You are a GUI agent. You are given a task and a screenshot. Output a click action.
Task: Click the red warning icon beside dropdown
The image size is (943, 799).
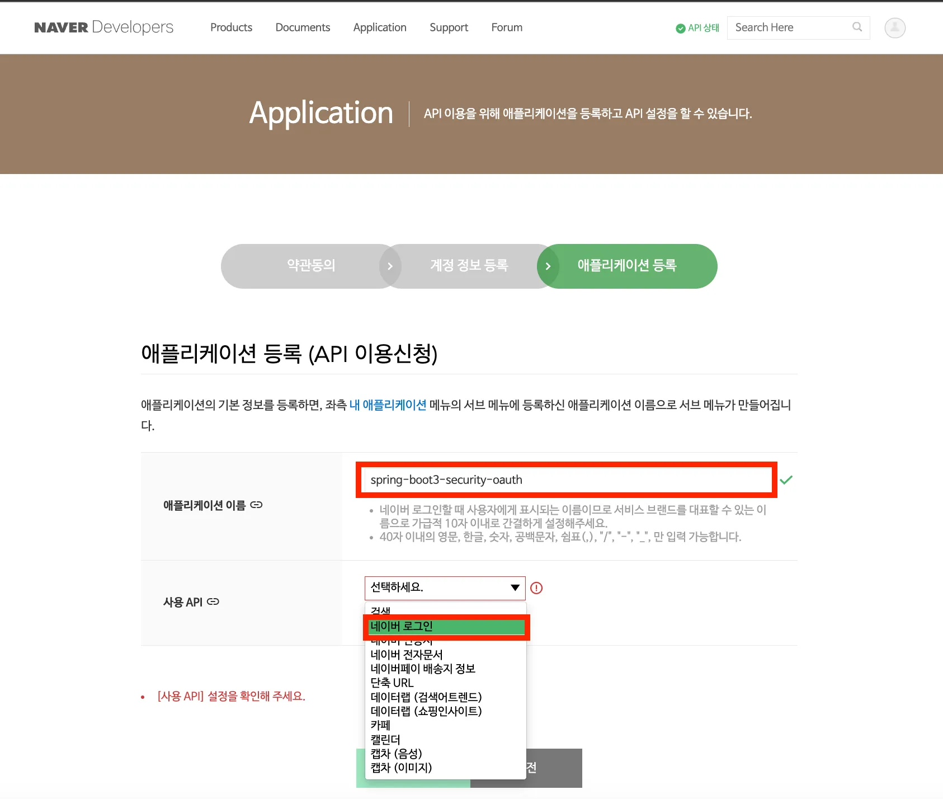point(536,588)
